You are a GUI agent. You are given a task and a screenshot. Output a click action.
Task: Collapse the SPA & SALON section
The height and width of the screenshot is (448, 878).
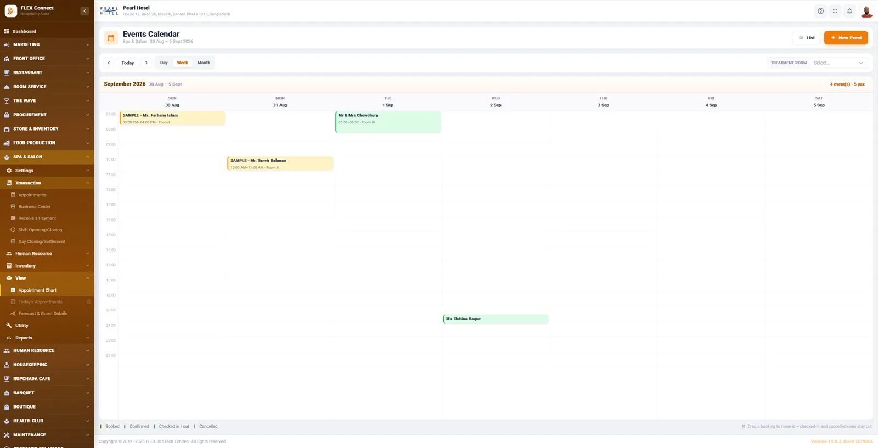click(x=47, y=157)
